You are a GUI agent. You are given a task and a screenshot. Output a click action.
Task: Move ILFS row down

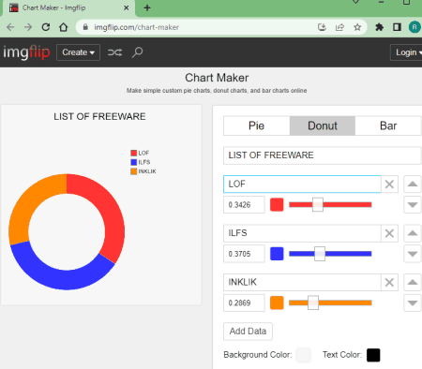point(413,254)
